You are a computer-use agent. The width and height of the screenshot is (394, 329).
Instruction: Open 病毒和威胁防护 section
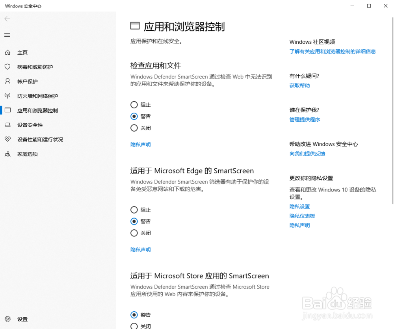click(35, 67)
